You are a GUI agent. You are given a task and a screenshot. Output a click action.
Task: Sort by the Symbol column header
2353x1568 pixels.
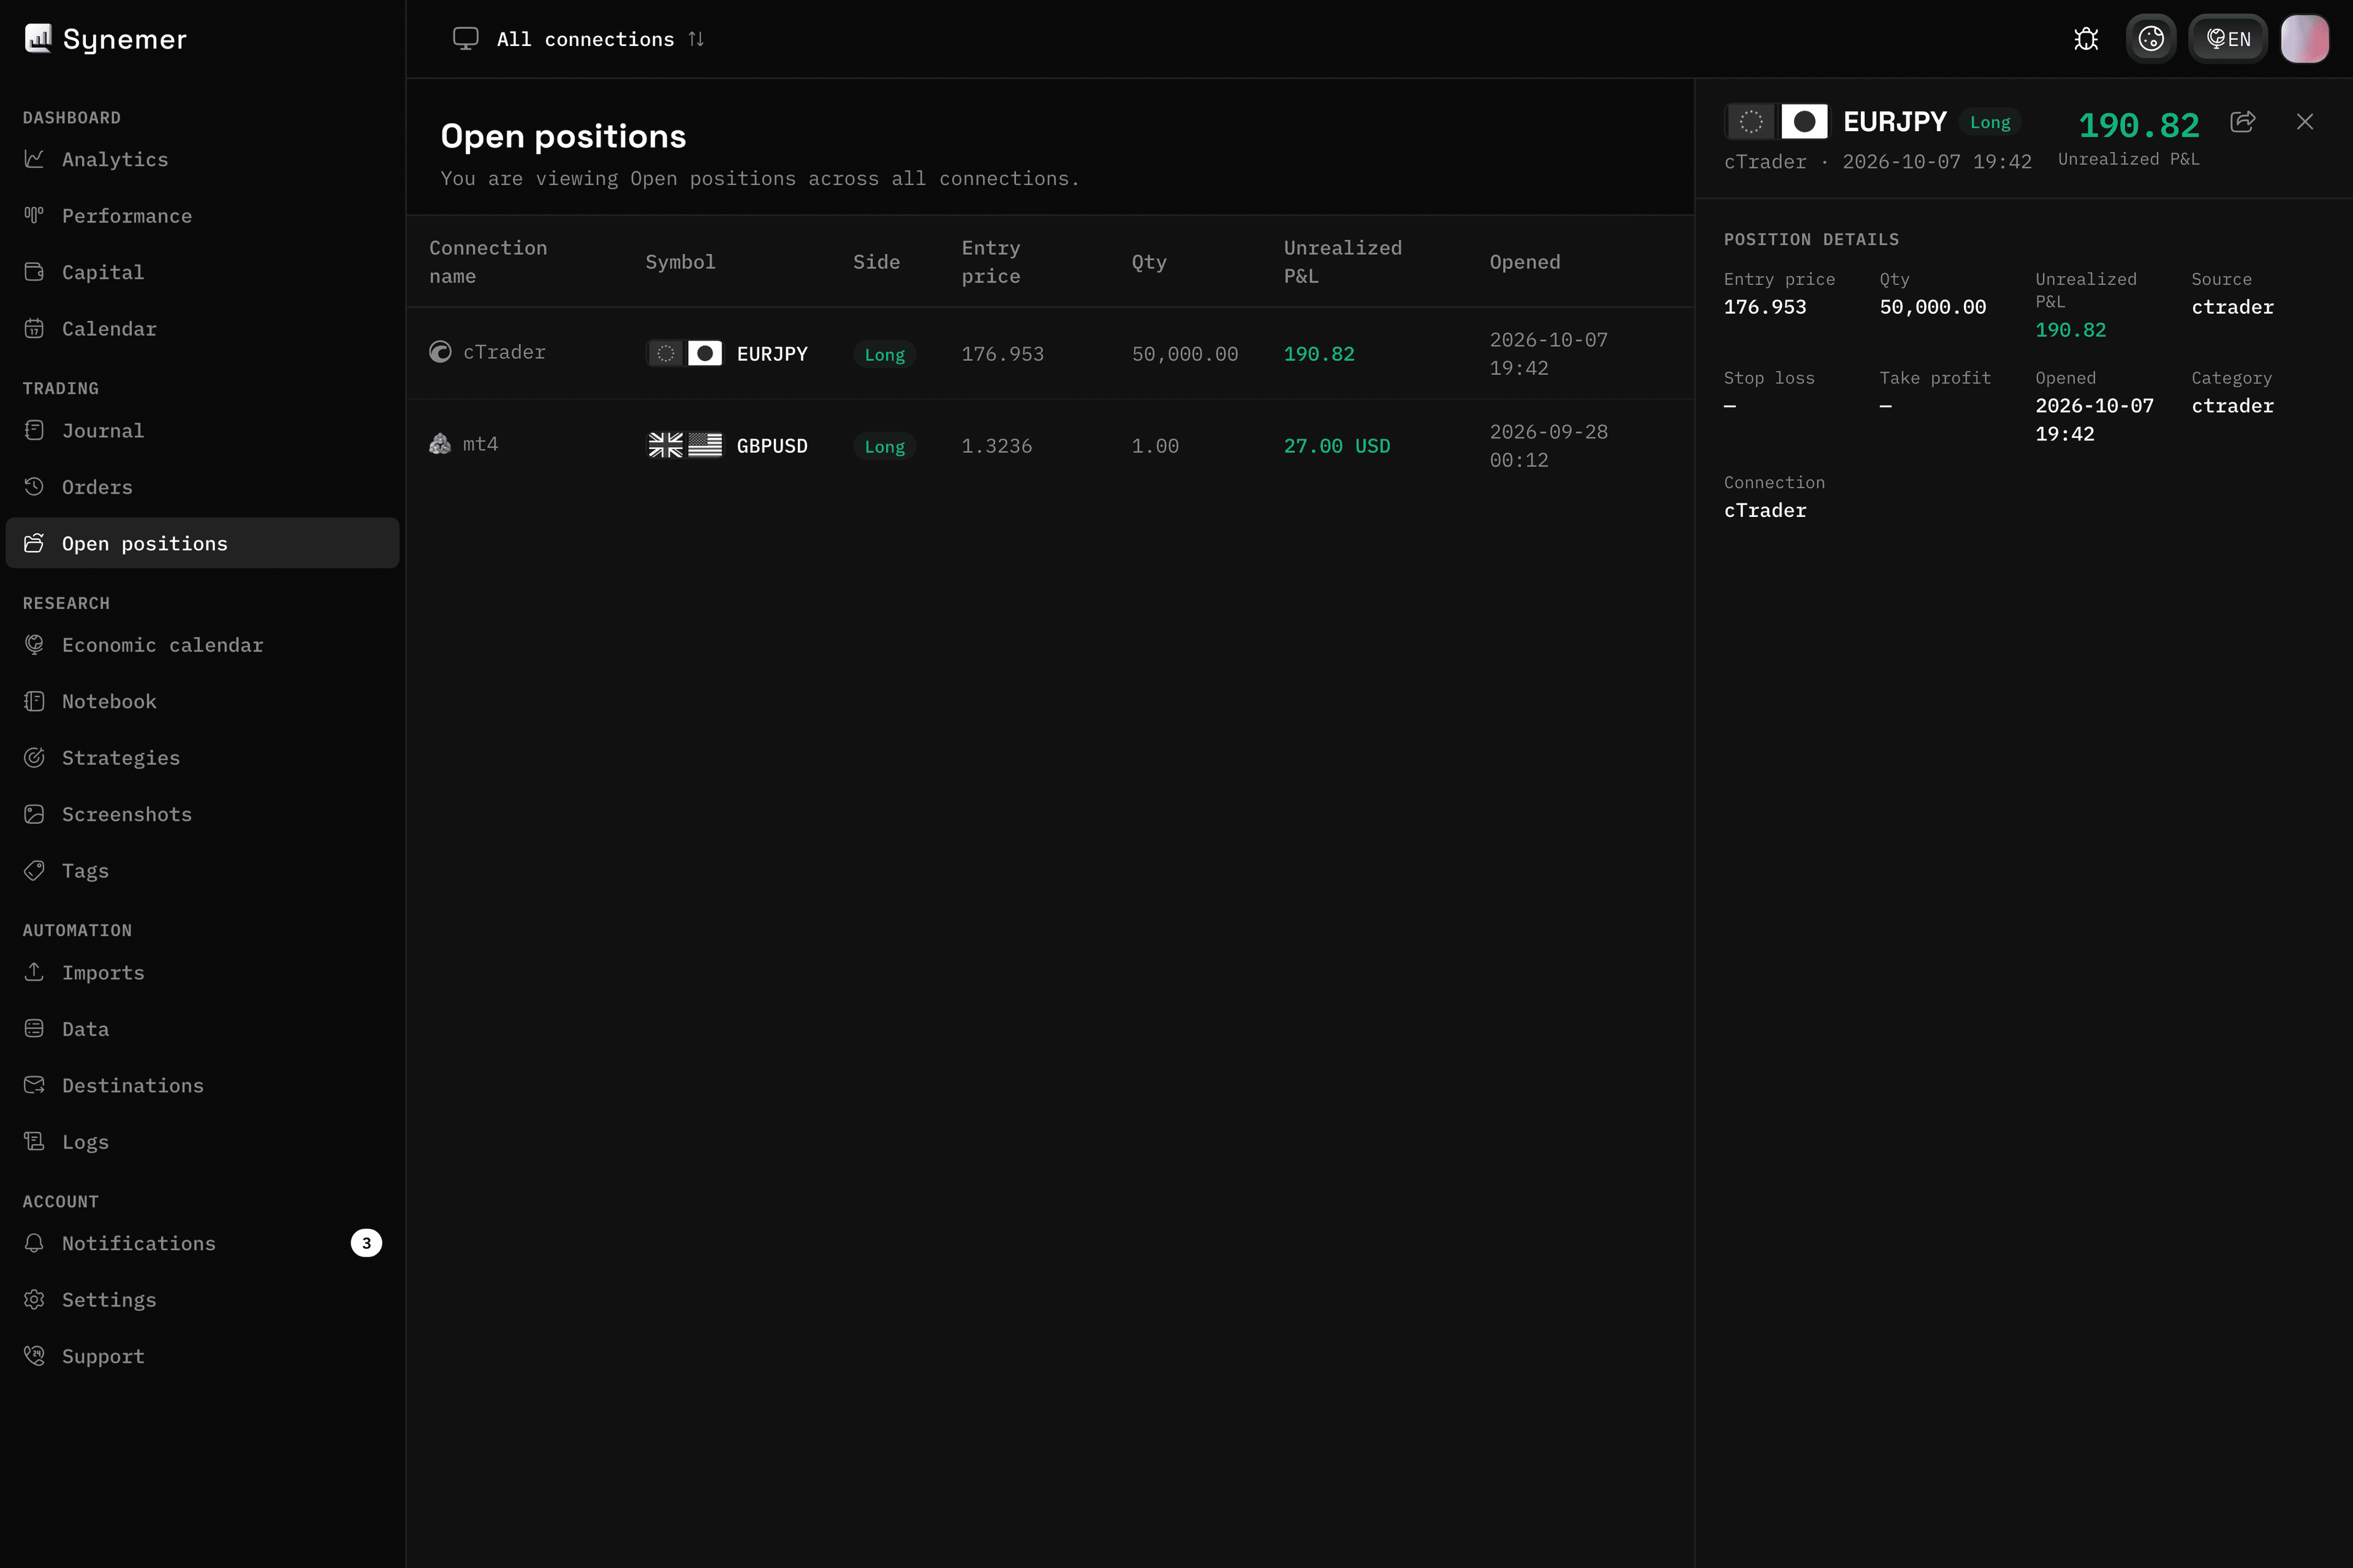point(680,262)
